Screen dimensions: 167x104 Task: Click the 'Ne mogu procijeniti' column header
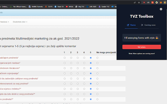coord(106,53)
